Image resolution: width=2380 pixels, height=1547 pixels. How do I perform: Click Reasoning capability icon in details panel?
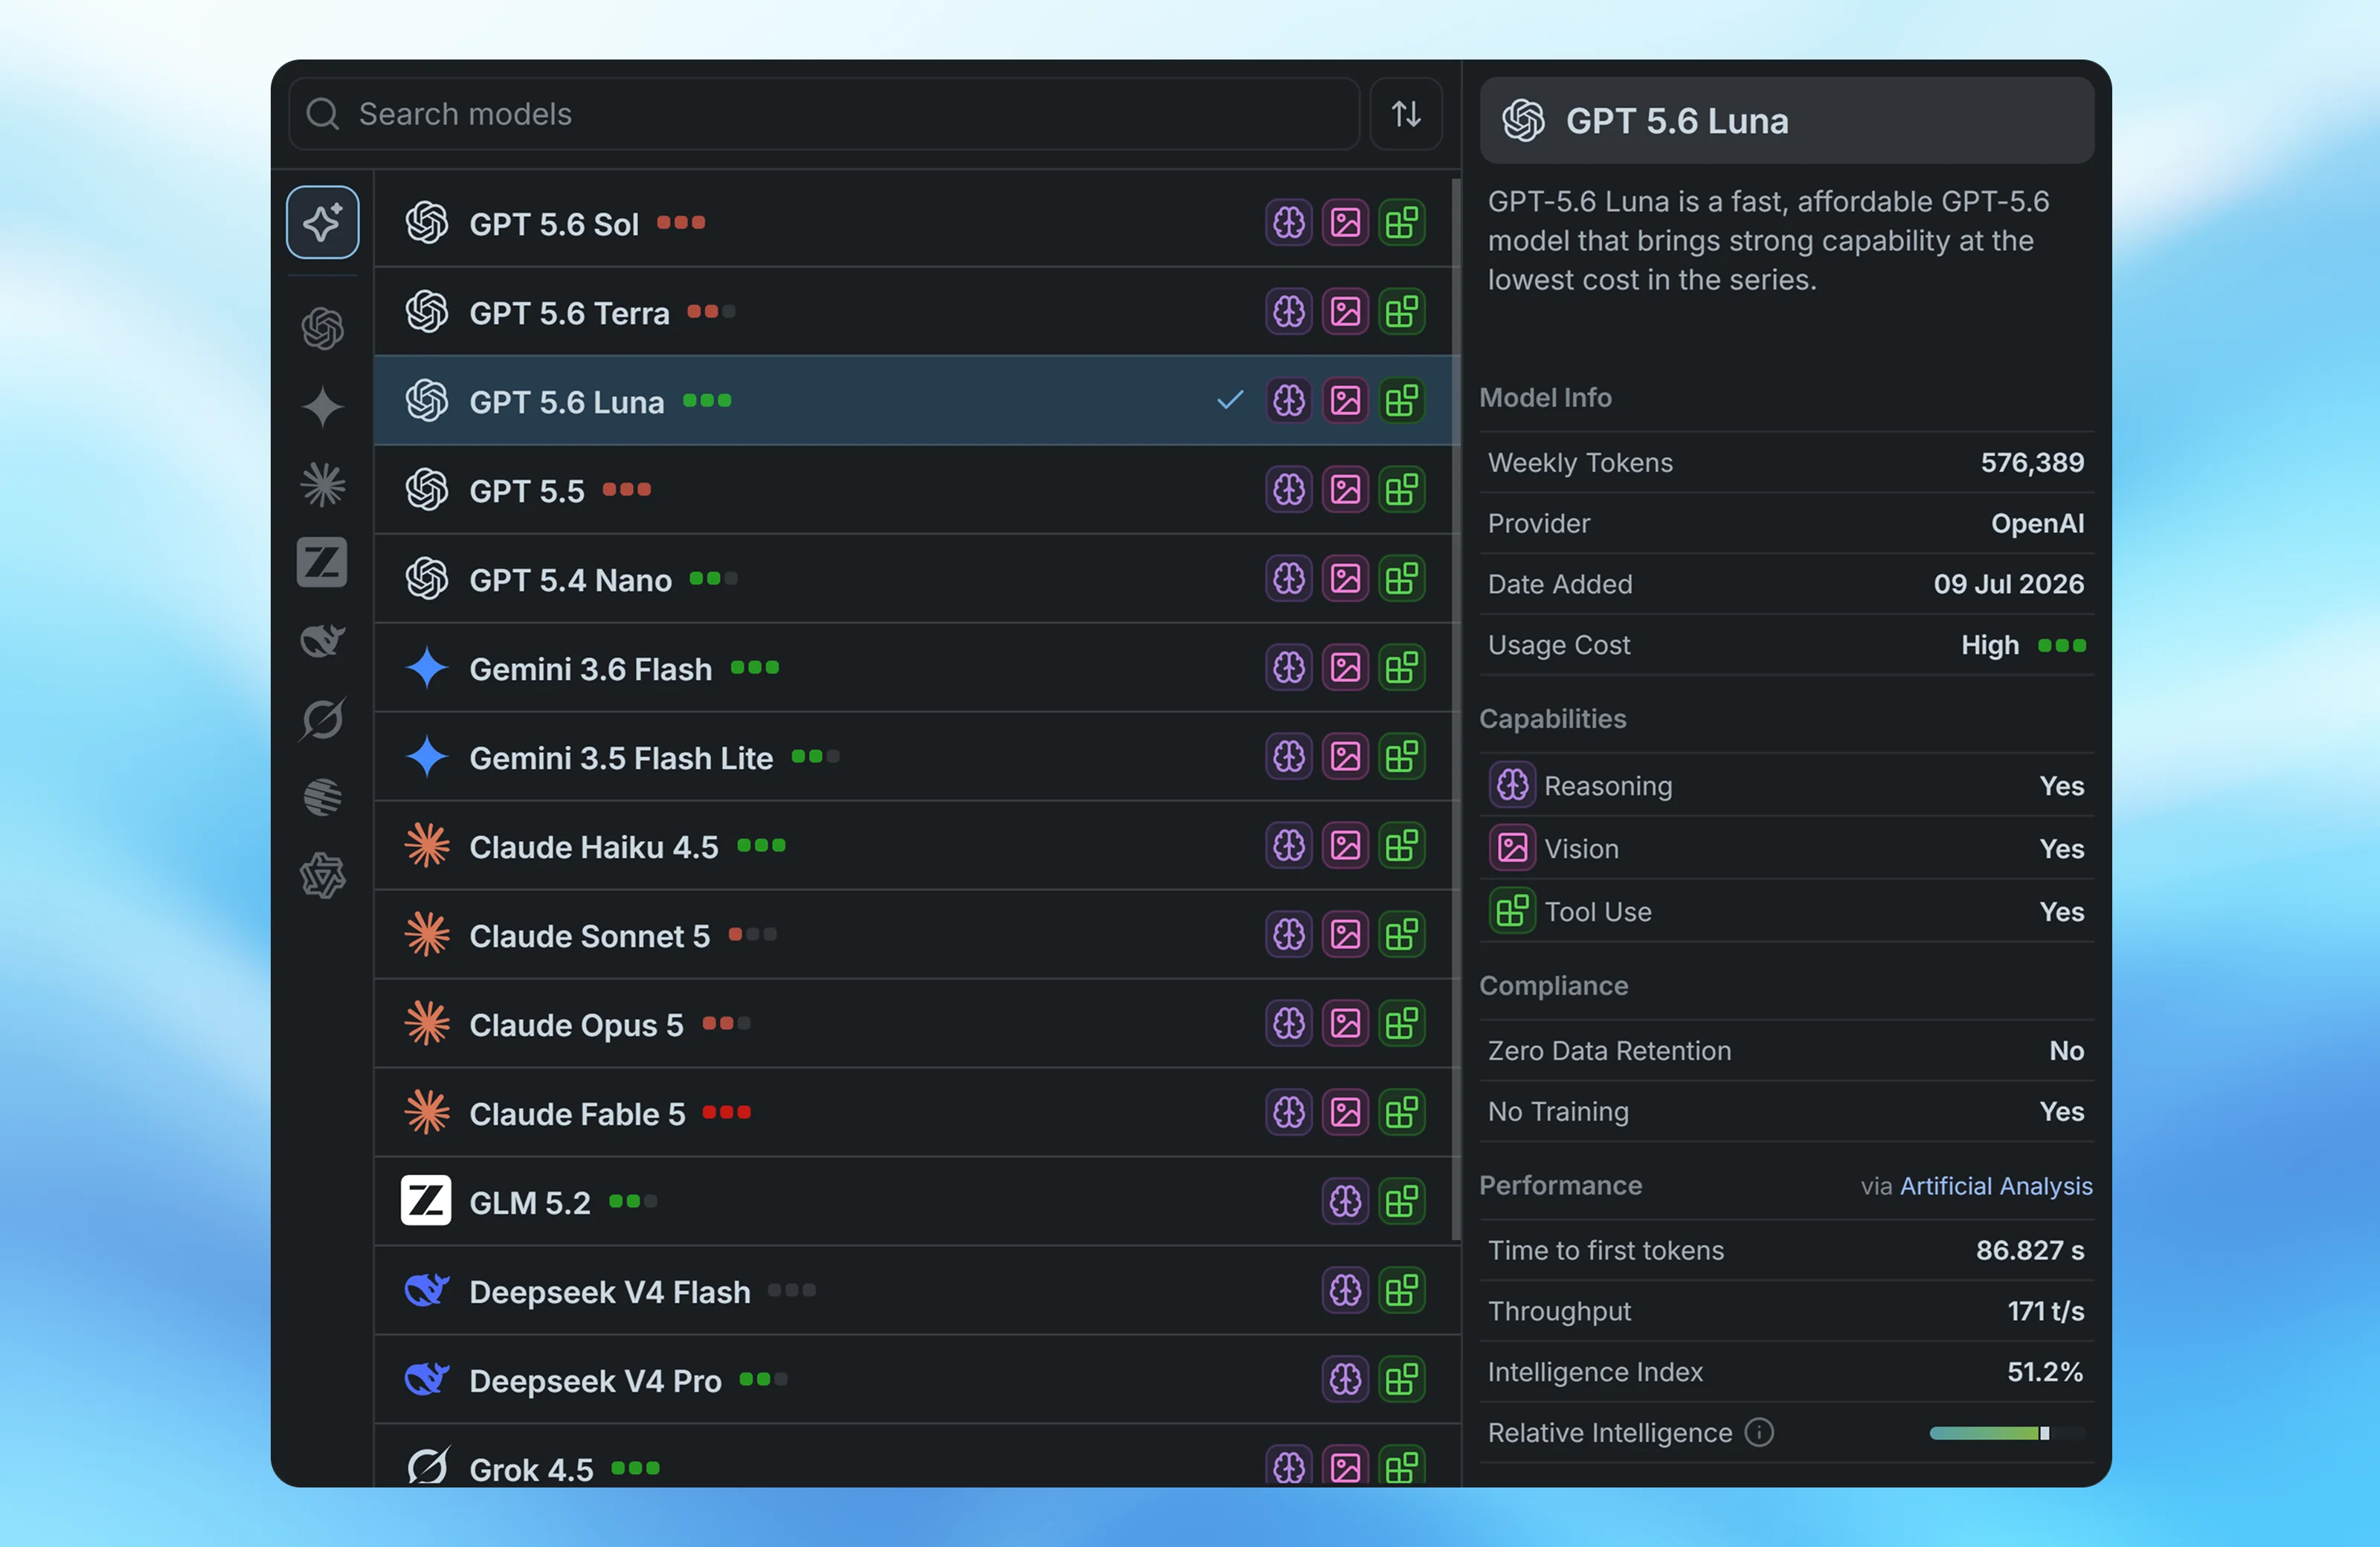point(1512,785)
